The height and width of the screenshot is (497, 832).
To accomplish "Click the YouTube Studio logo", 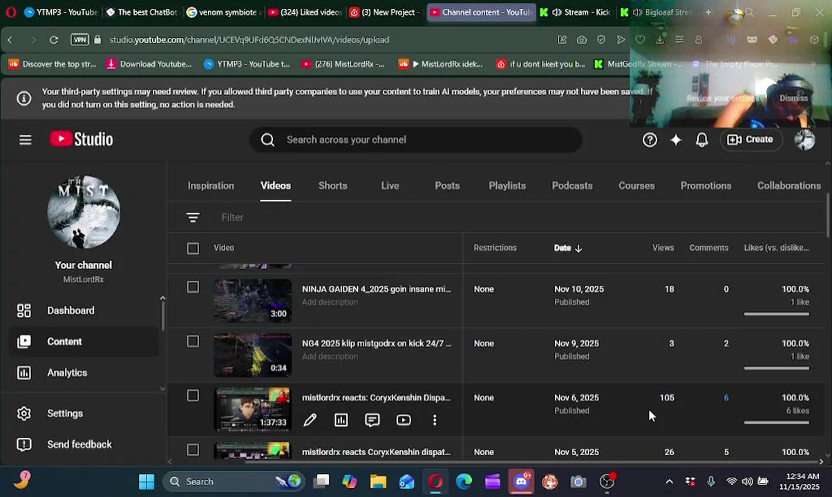I will 82,139.
